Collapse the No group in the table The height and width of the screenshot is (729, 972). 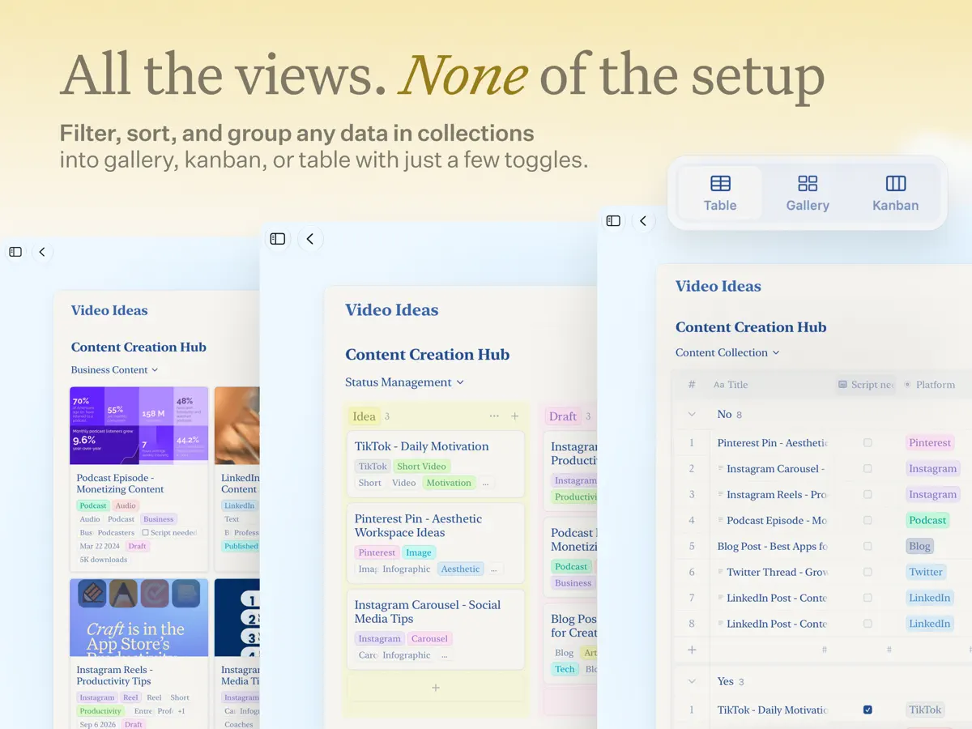692,414
